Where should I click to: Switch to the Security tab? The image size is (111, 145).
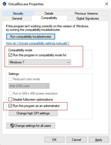click(x=18, y=14)
